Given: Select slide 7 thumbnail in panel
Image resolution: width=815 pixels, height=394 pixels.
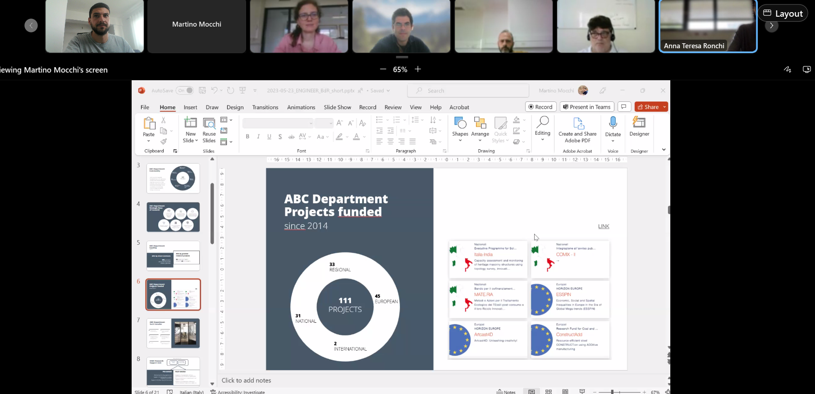Looking at the screenshot, I should click(x=173, y=333).
